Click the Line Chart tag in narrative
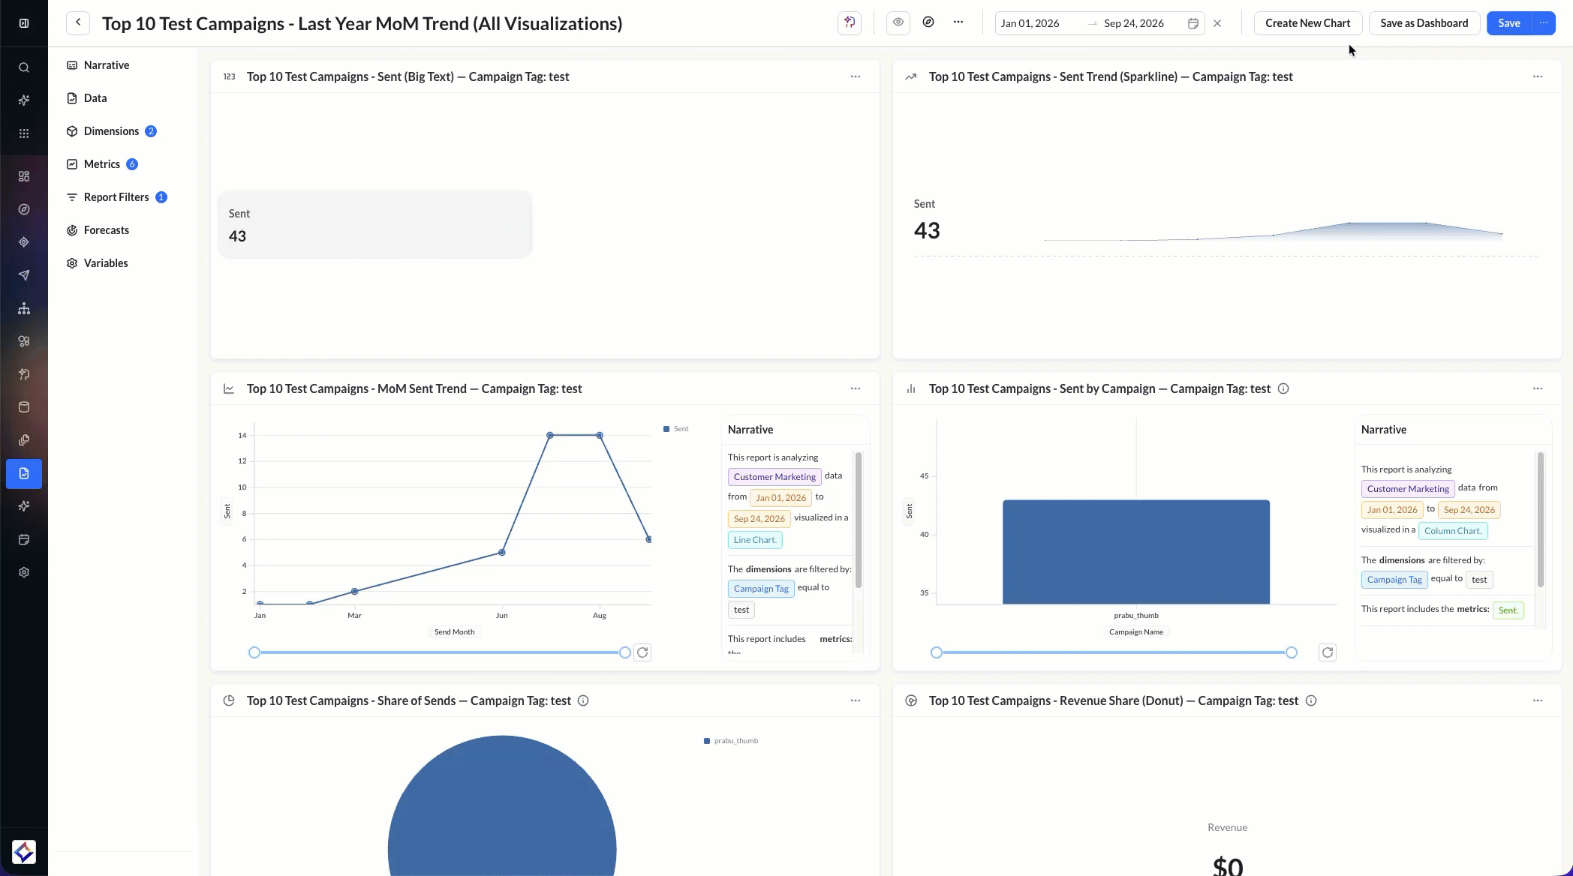The image size is (1573, 876). 755,540
